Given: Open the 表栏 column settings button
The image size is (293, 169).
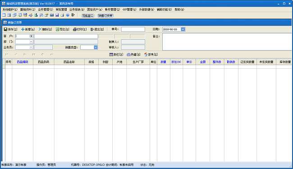Looking at the screenshot, I should (x=116, y=54).
